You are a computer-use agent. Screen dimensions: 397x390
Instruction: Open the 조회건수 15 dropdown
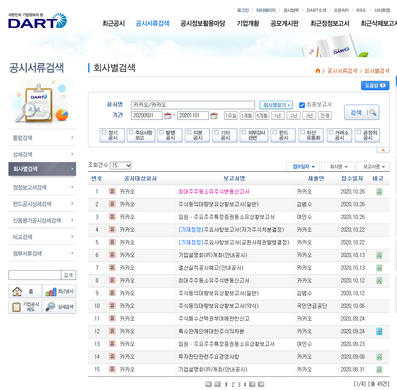pyautogui.click(x=120, y=165)
